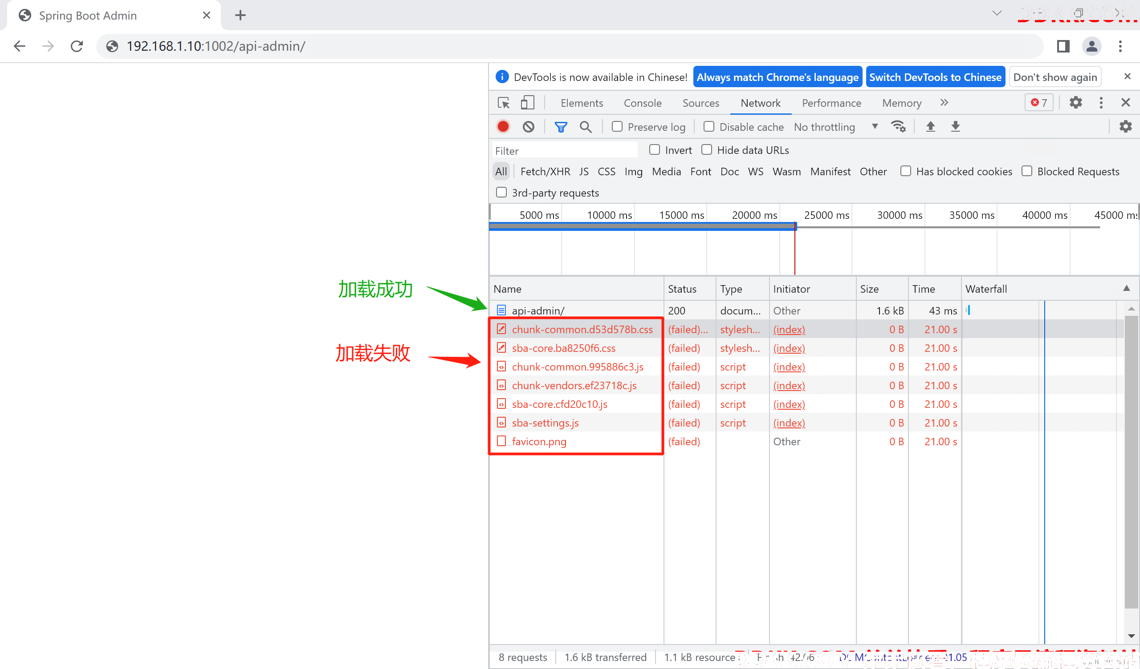Filter requests by Fetch/XHR
This screenshot has width=1140, height=669.
[545, 172]
